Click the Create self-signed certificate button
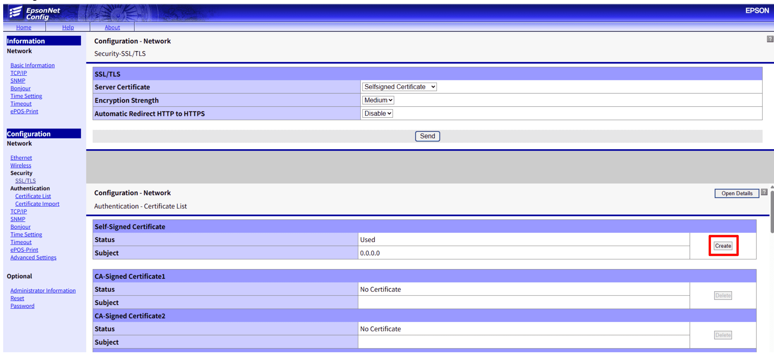The image size is (774, 354). tap(723, 246)
